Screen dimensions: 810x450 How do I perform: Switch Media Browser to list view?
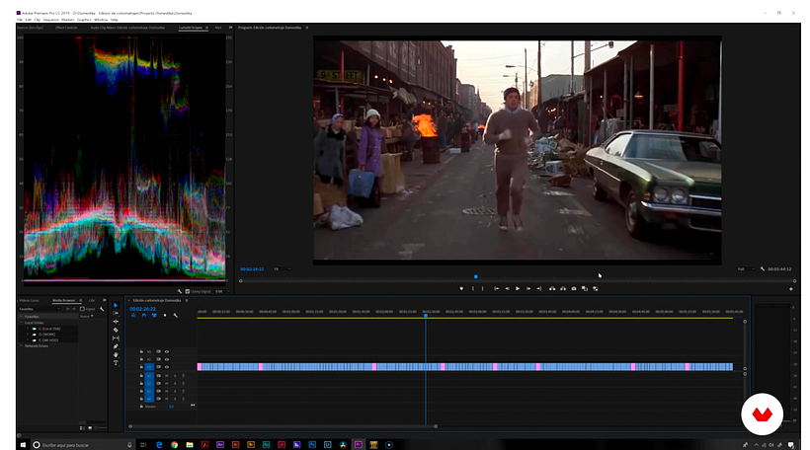pyautogui.click(x=82, y=428)
